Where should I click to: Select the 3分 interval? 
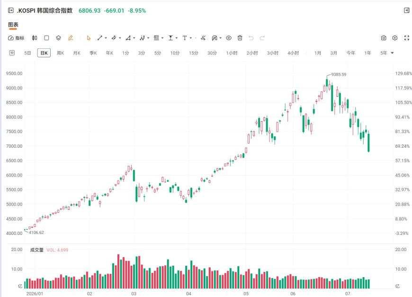(142, 53)
